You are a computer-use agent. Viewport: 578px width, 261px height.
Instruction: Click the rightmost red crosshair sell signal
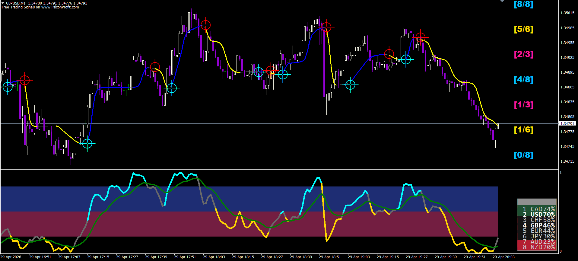(420, 37)
